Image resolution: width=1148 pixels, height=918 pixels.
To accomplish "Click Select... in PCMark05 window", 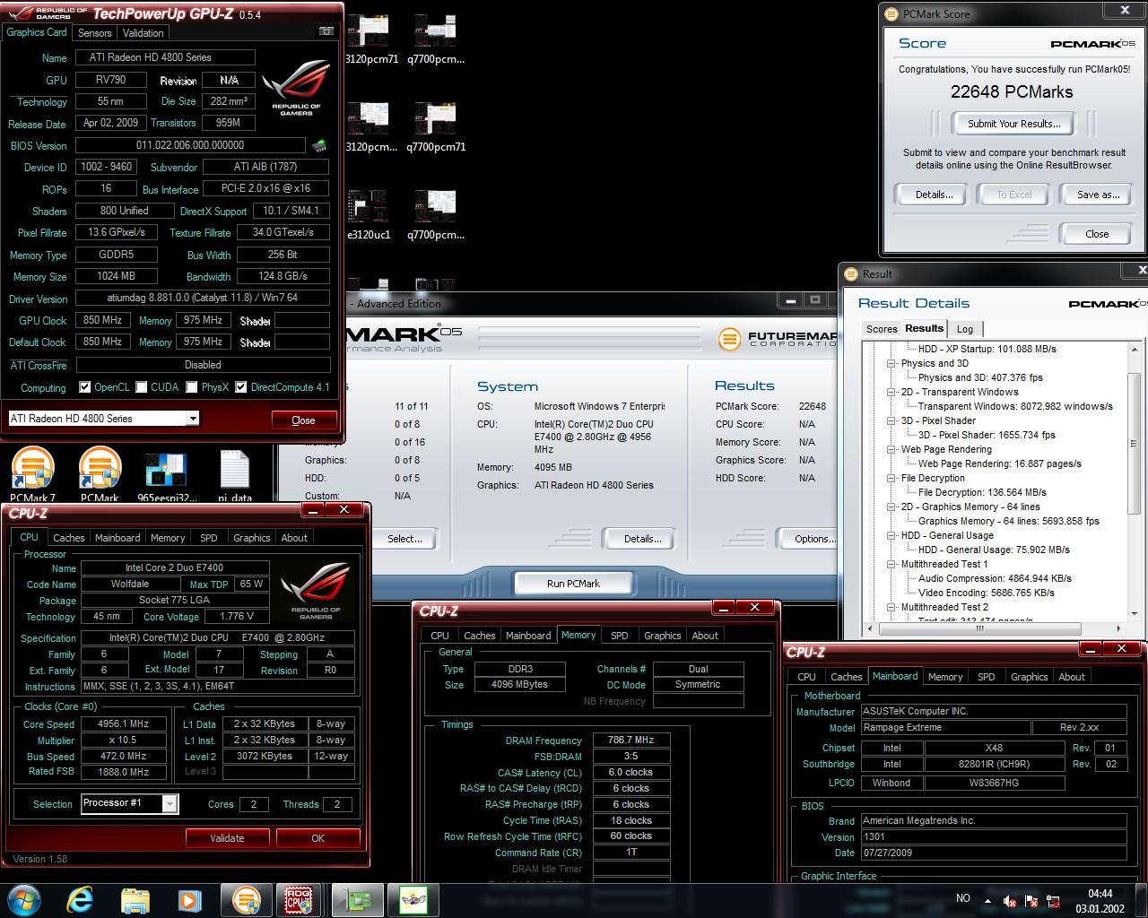I will tap(404, 538).
